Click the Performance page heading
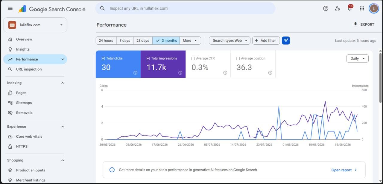The height and width of the screenshot is (184, 383). pyautogui.click(x=112, y=25)
